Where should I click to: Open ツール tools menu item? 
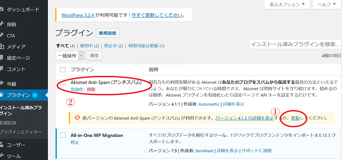14,156
